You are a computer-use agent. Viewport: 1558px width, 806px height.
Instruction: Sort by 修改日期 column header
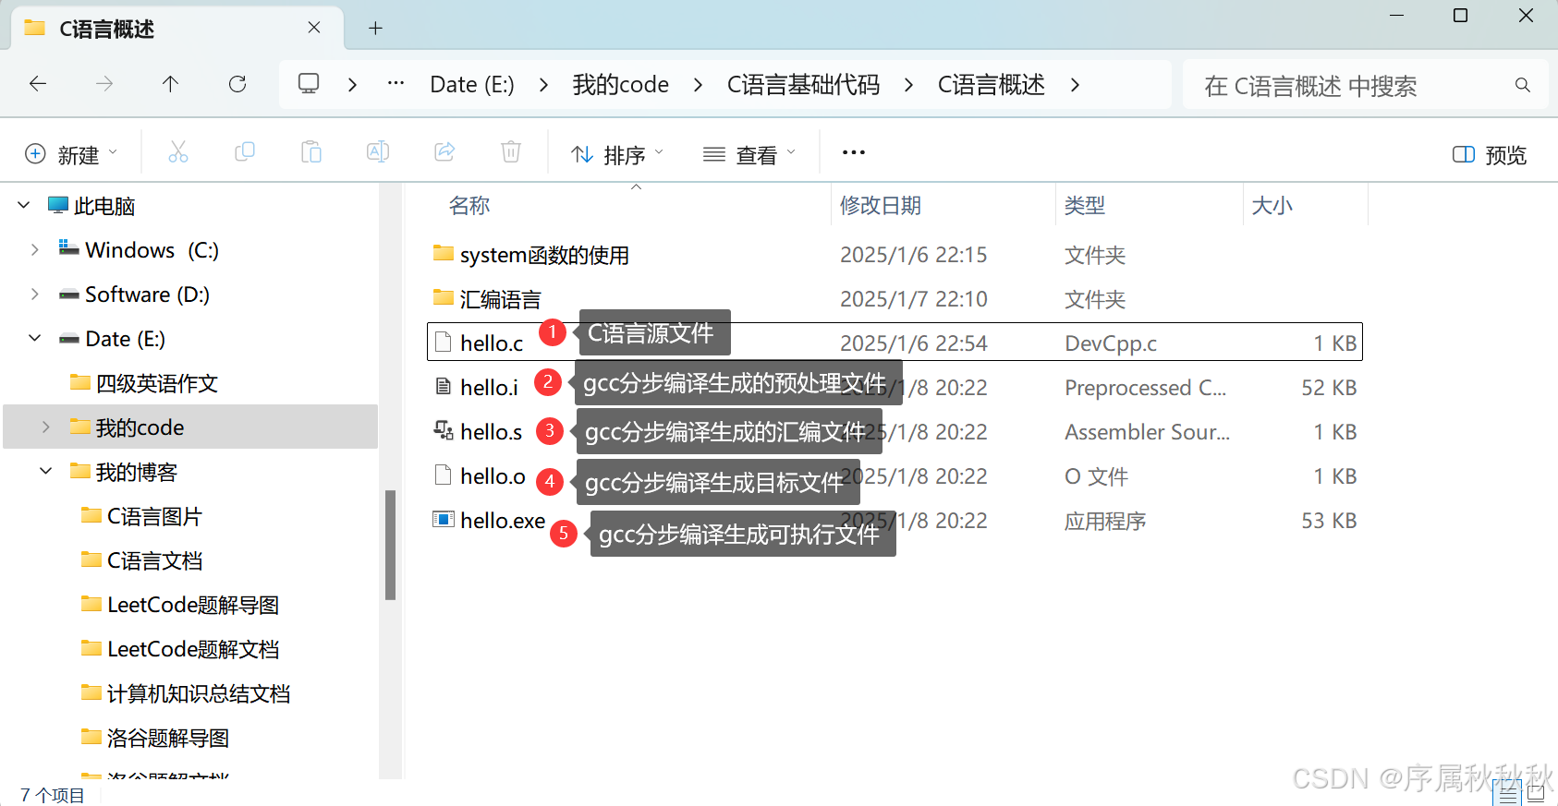point(881,206)
